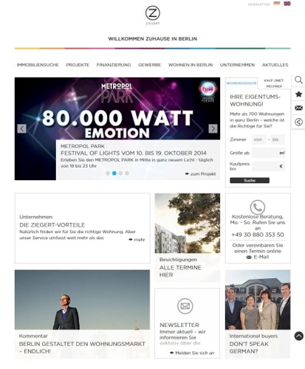The image size is (305, 369).
Task: Advance slider with right arrow
Action: point(213,128)
